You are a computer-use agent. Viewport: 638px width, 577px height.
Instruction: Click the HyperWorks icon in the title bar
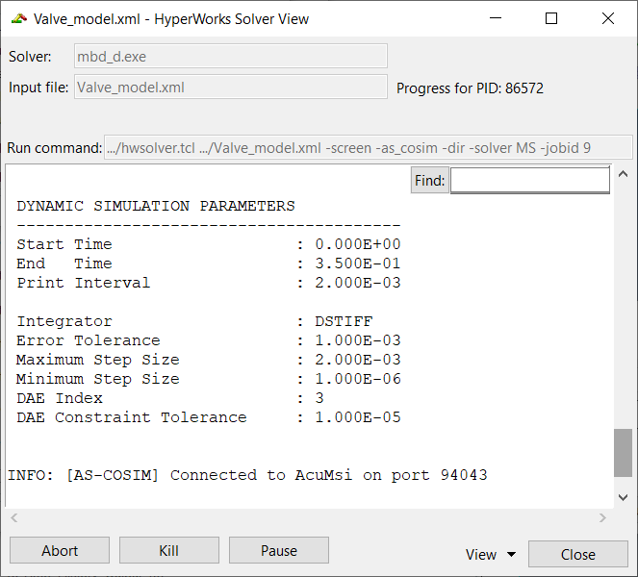[x=18, y=18]
